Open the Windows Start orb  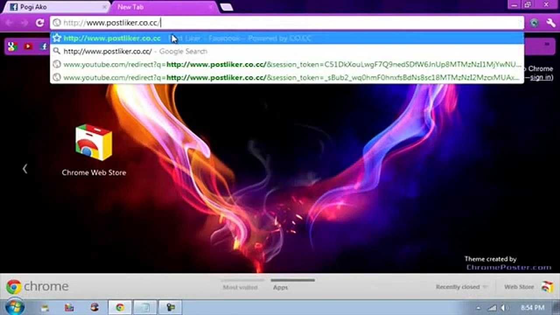(14, 307)
